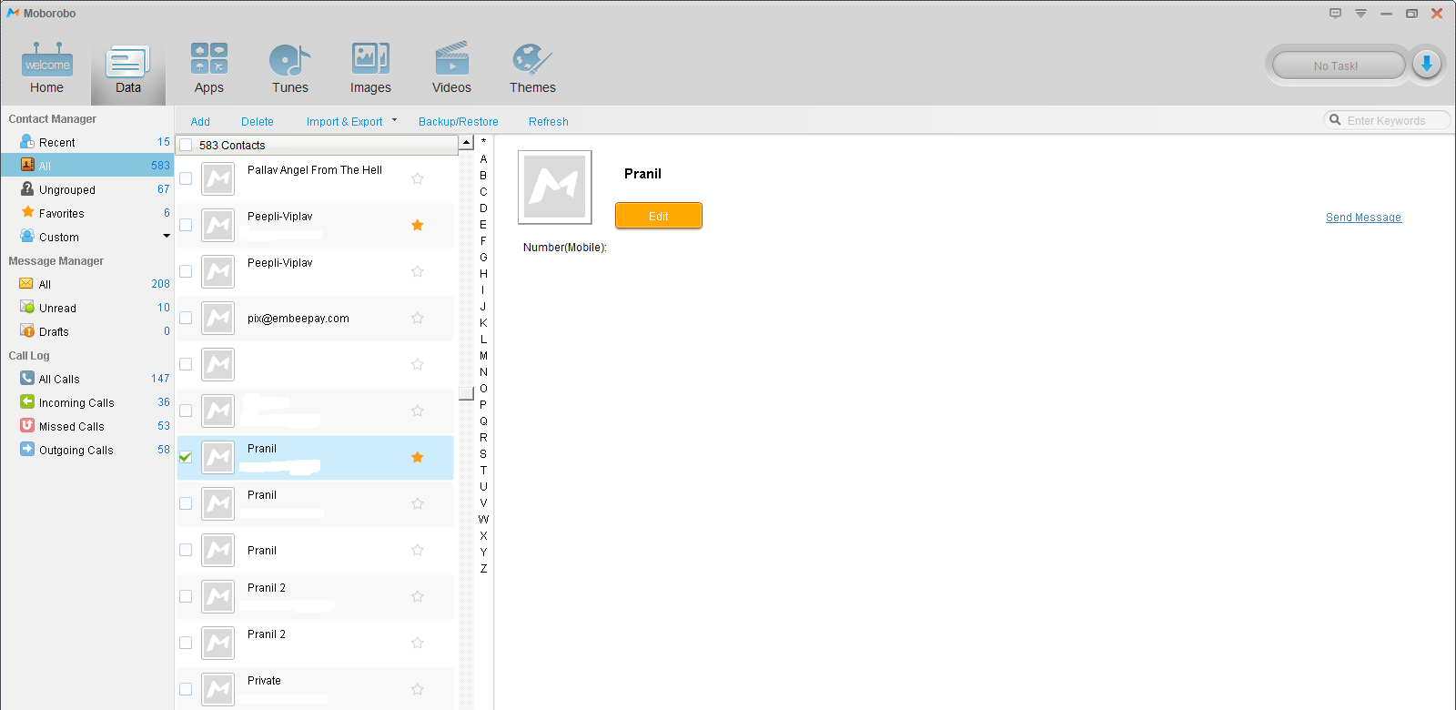
Task: Add a new contact
Action: 200,121
